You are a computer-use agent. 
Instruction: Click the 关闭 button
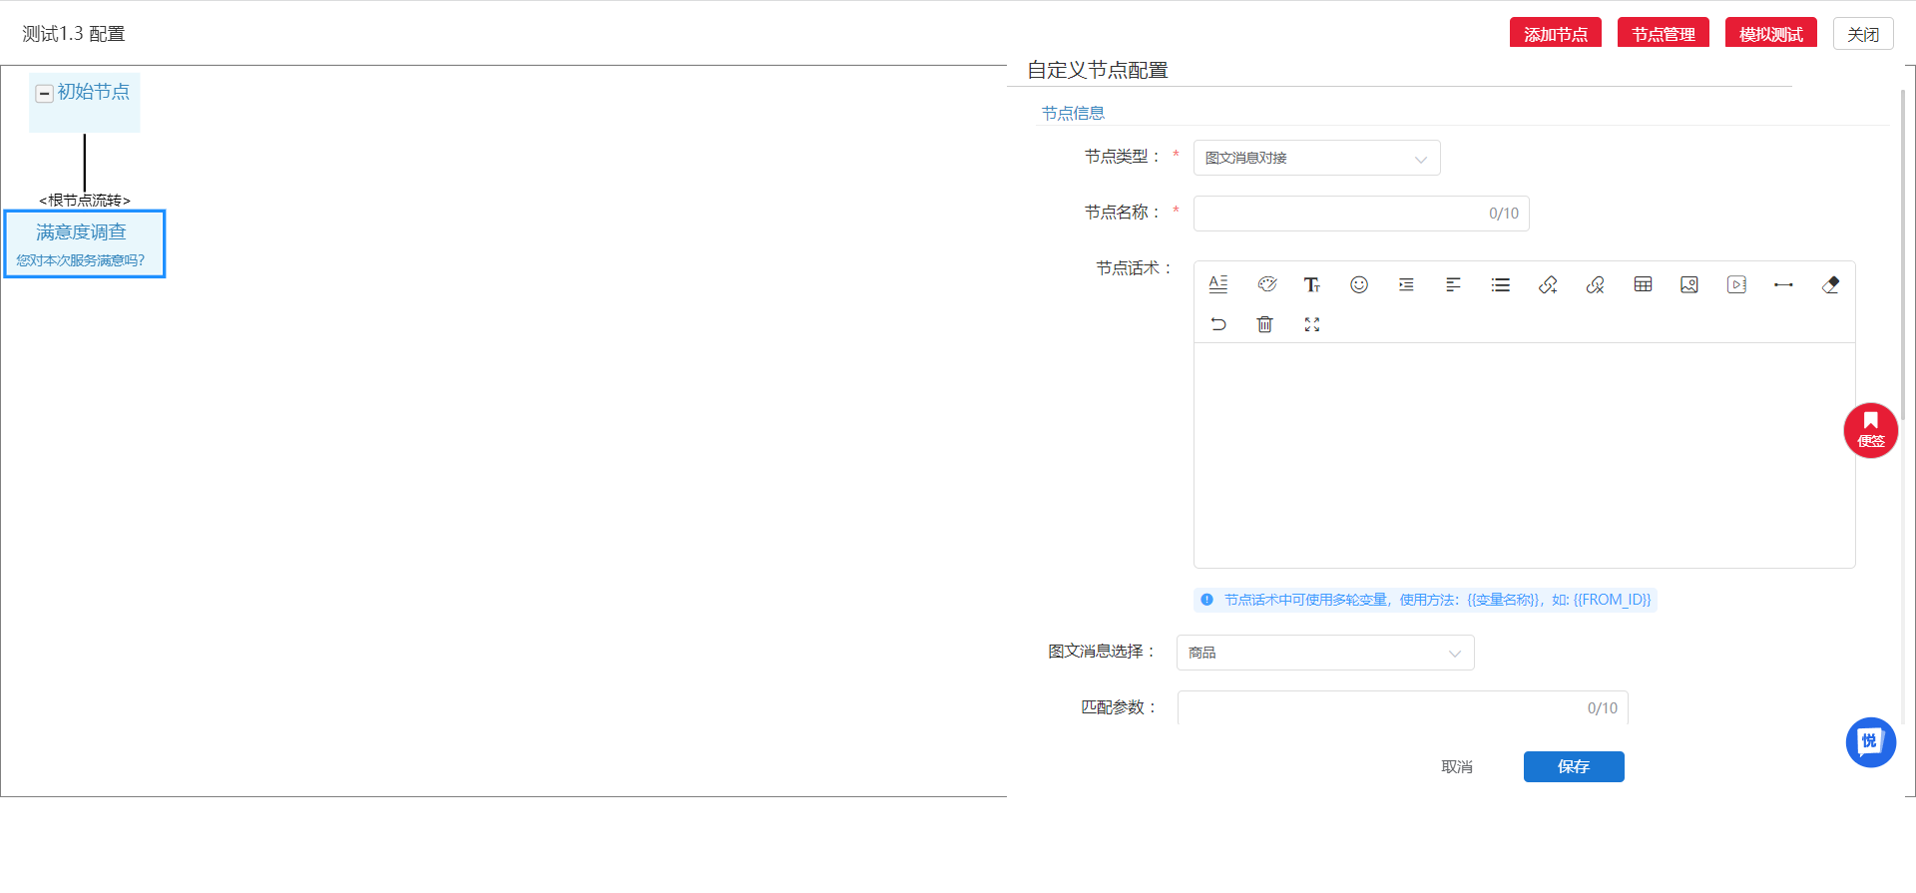point(1862,33)
